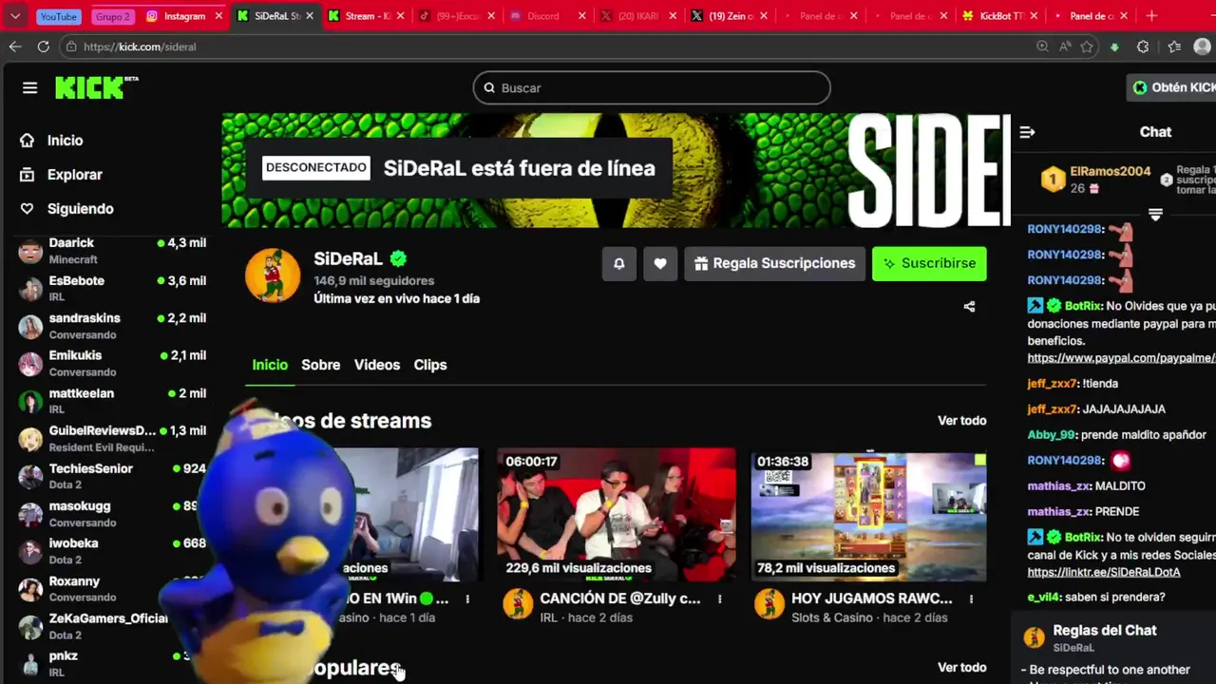Click mathias_zx username on PRENDE message

(1058, 512)
